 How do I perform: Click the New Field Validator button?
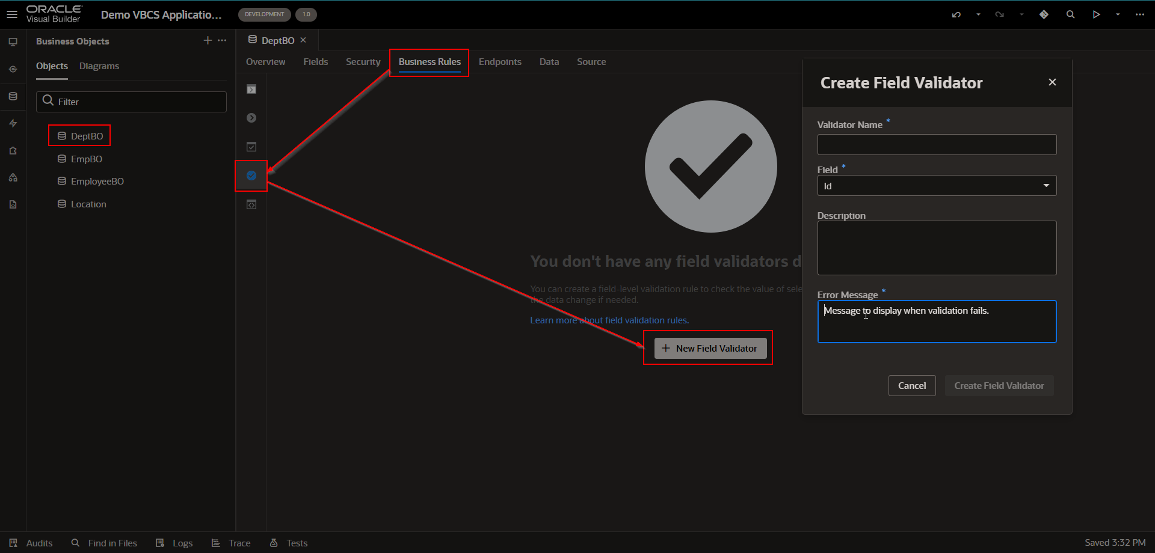click(710, 349)
